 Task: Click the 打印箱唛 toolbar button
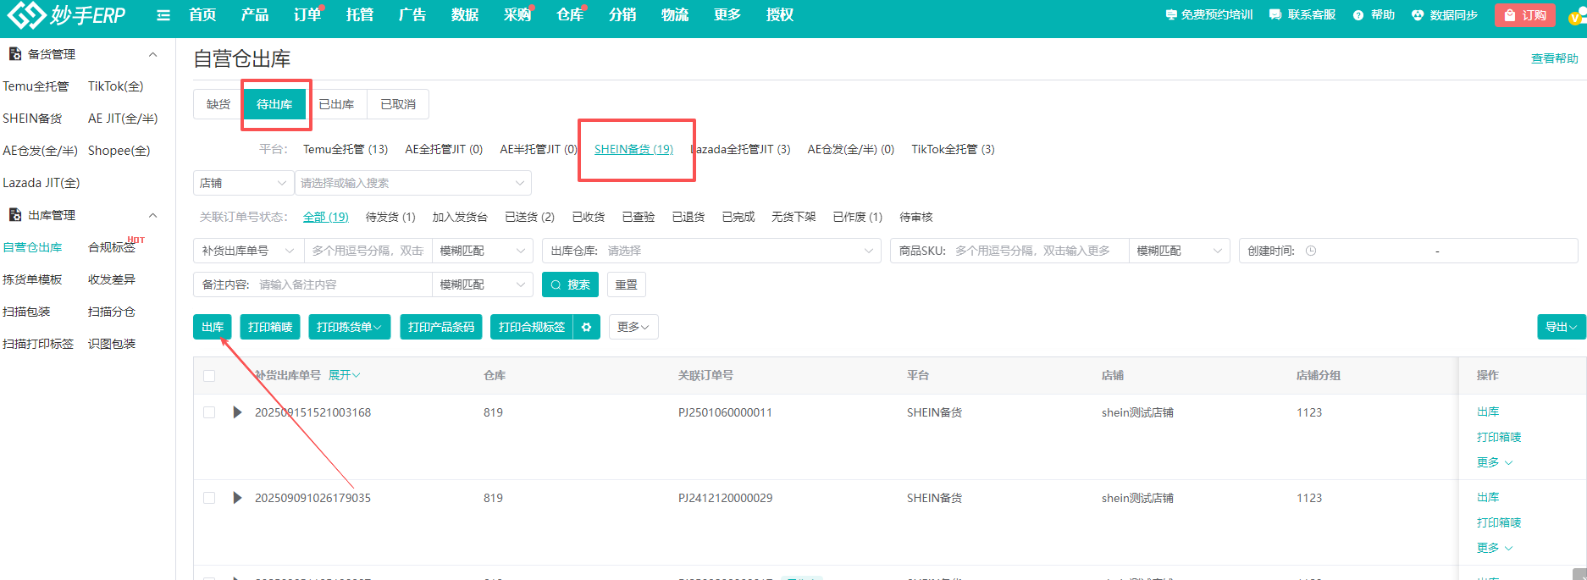coord(270,327)
